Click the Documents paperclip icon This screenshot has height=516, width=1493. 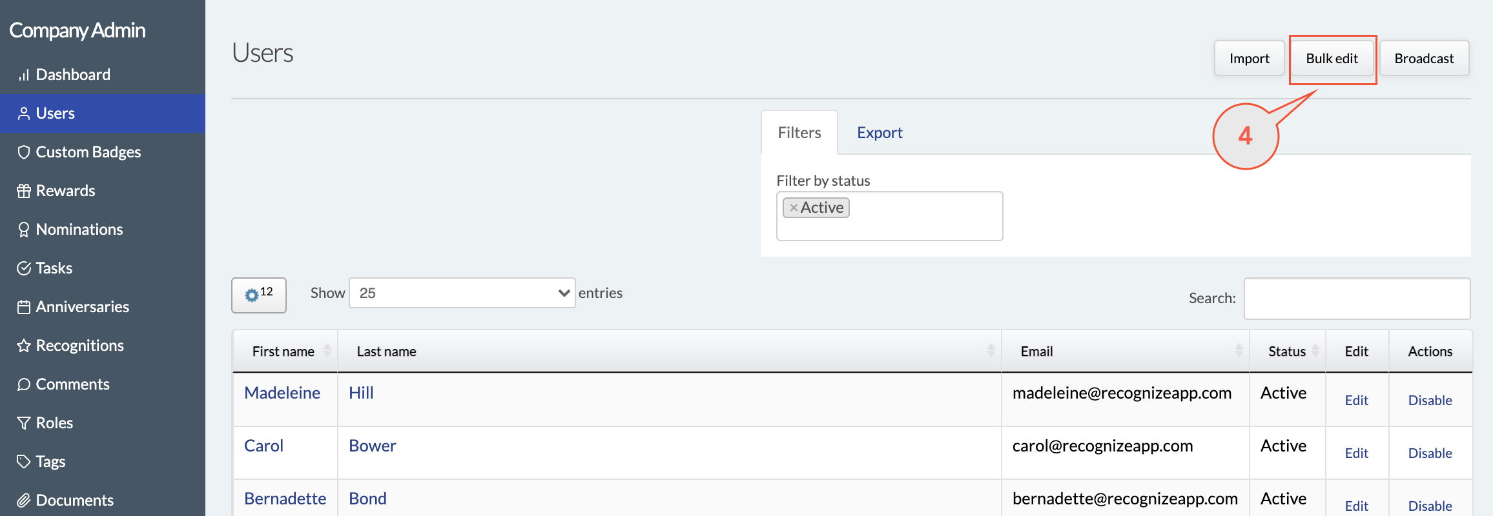(24, 501)
